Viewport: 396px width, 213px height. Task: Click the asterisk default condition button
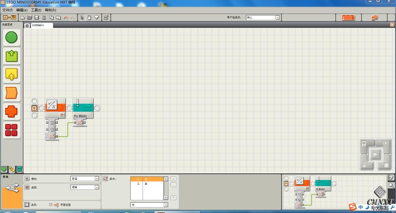tap(173, 198)
